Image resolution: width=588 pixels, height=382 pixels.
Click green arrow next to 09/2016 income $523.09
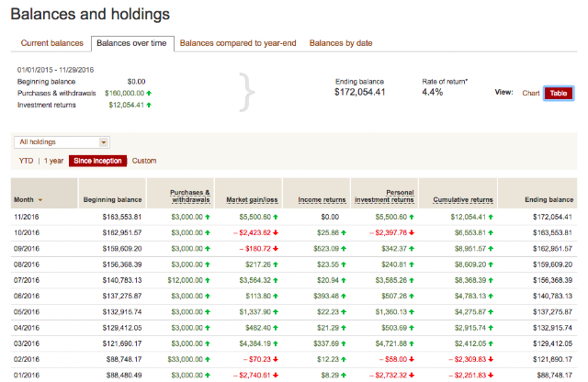pos(344,249)
